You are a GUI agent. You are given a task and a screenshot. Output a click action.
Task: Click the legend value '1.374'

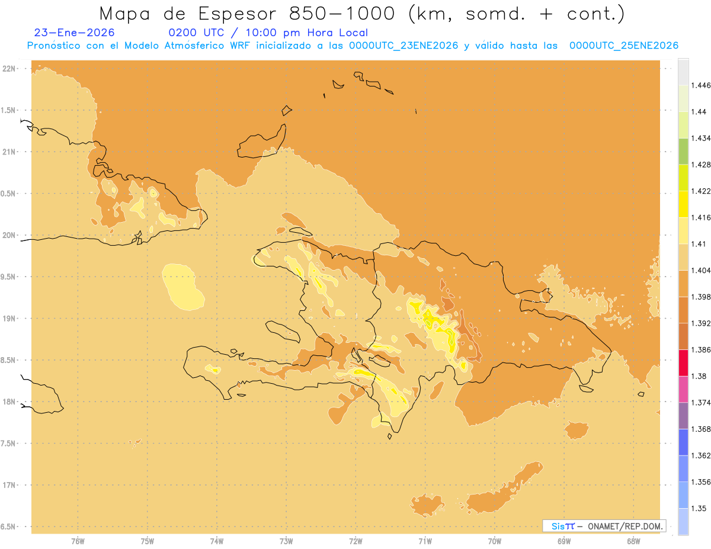[702, 403]
